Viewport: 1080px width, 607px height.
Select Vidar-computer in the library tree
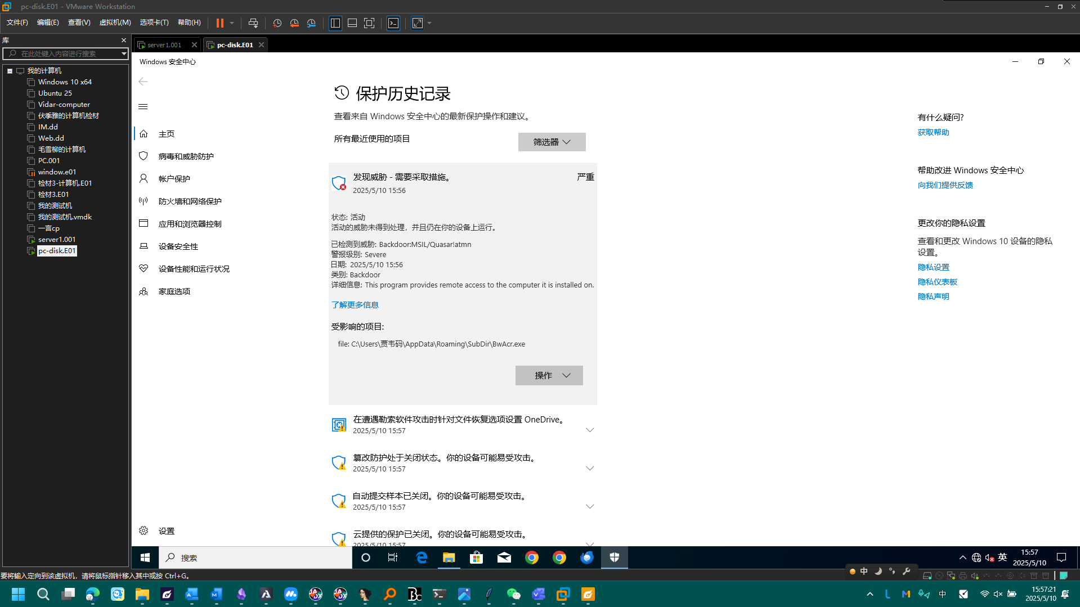point(64,105)
